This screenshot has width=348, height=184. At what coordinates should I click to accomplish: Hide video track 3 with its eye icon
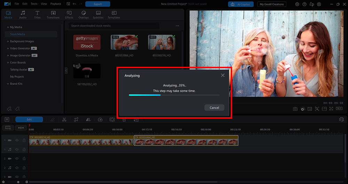(17, 177)
